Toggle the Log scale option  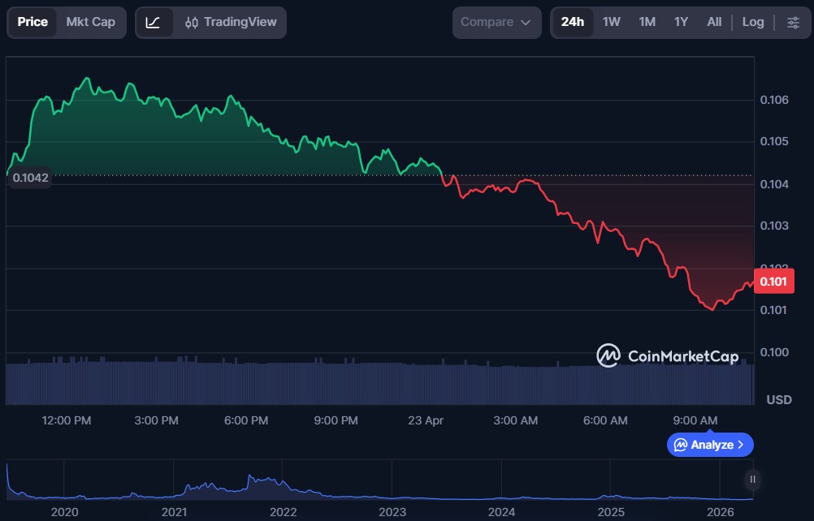point(752,22)
